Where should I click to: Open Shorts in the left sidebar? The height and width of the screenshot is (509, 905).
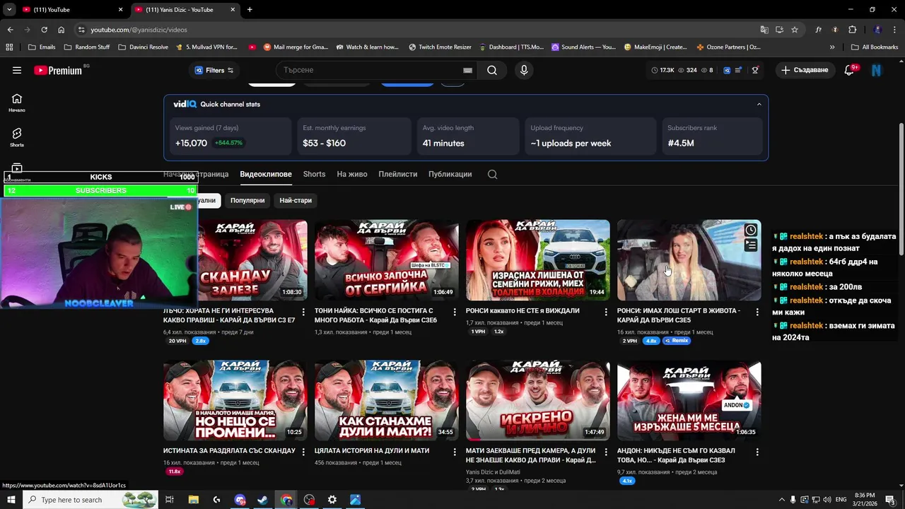pos(17,137)
